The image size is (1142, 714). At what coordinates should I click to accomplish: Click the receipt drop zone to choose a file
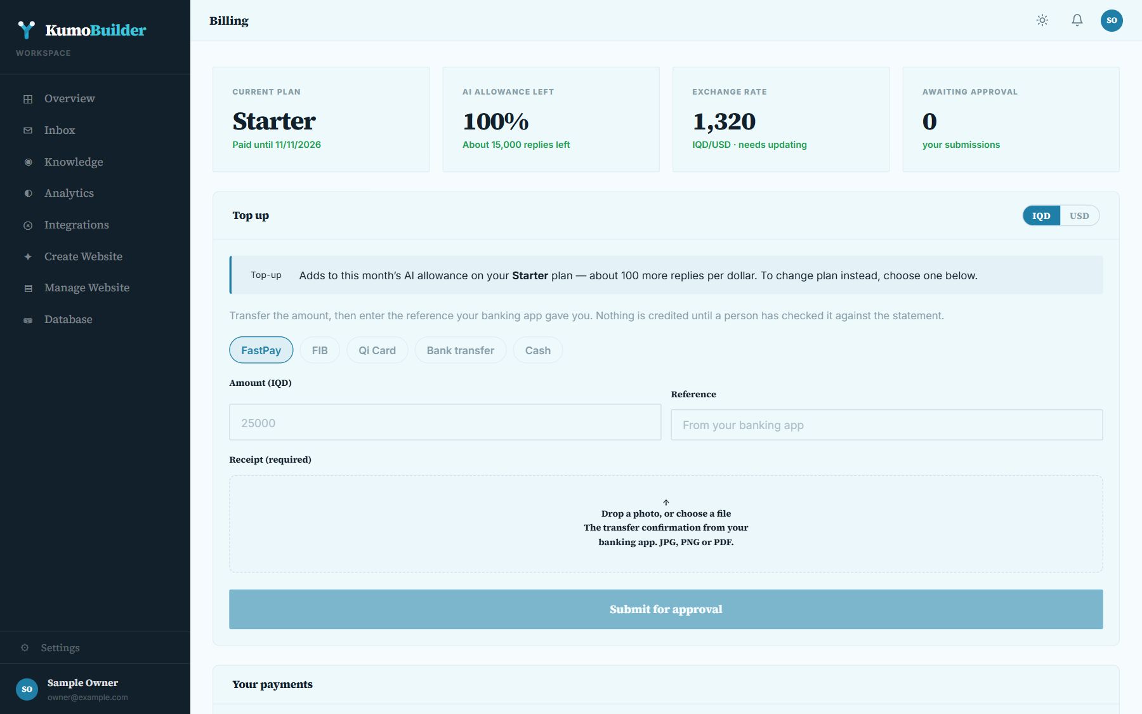point(666,524)
